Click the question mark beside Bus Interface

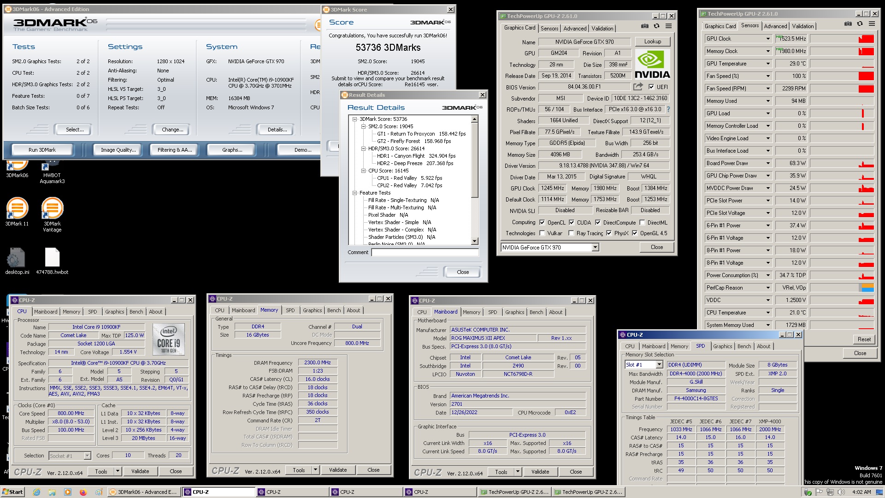click(668, 110)
